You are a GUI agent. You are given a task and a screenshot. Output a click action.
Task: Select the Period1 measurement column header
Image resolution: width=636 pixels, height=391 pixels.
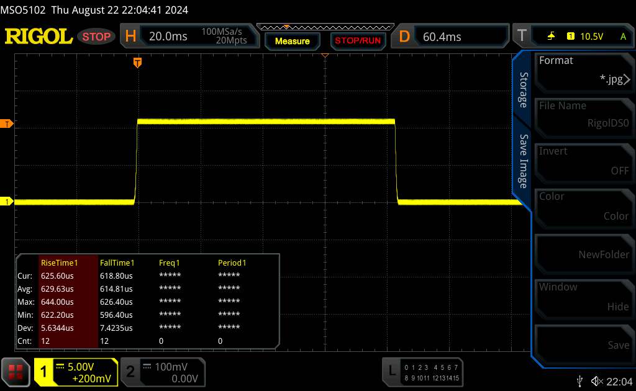[x=232, y=263]
